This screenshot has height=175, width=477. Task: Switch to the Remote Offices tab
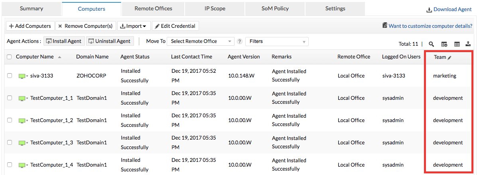click(153, 8)
